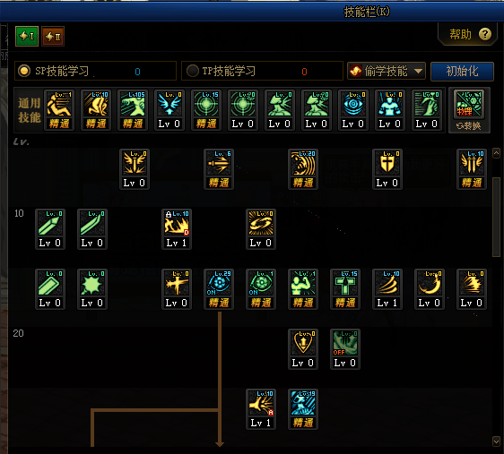Select the SP技能学习 radio button
Screen dimensions: 504x454
coord(24,71)
